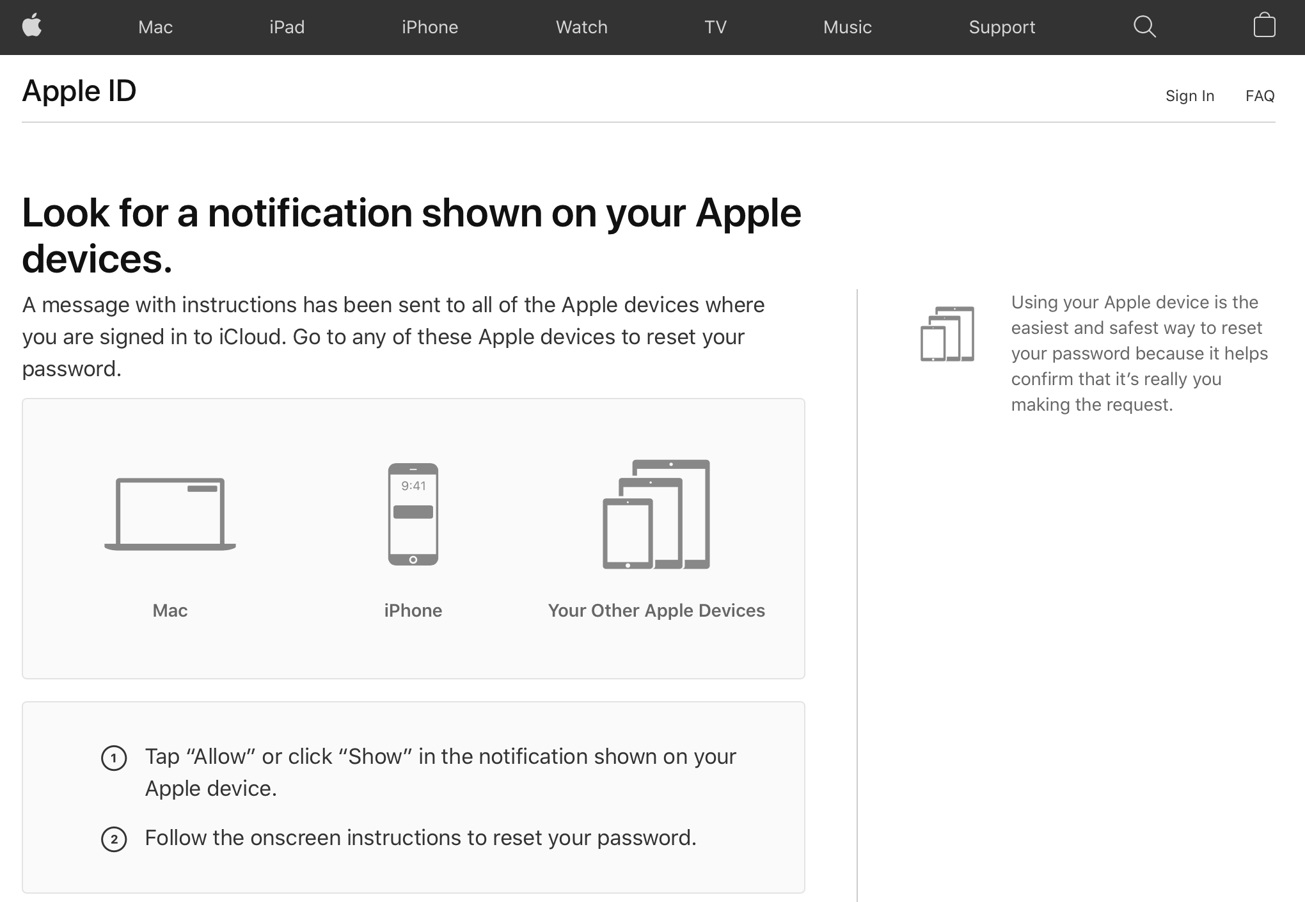
Task: Click the Support navigation menu item
Action: [x=1002, y=27]
